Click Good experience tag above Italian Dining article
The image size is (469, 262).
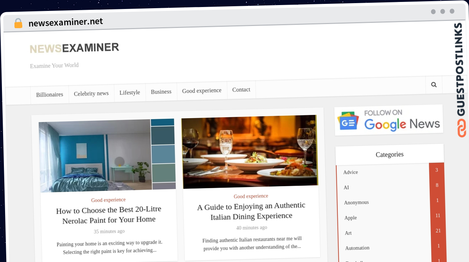point(251,196)
